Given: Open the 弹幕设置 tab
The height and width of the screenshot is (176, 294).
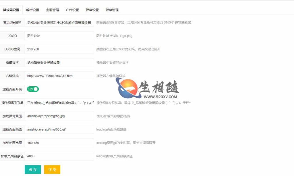Looking at the screenshot, I should pyautogui.click(x=92, y=9).
